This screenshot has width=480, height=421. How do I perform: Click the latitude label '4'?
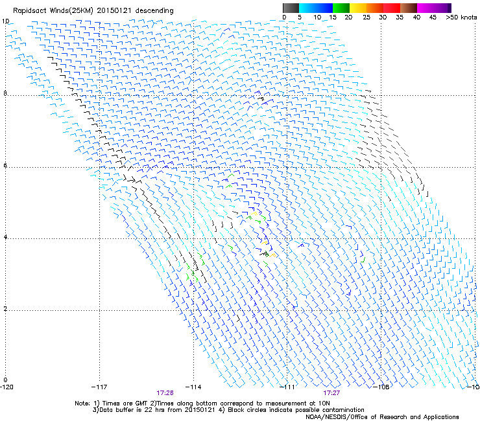pyautogui.click(x=5, y=237)
